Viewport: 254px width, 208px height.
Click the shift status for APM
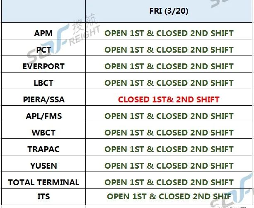[x=169, y=34]
